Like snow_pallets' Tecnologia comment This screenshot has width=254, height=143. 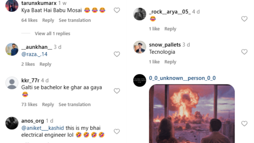[244, 52]
